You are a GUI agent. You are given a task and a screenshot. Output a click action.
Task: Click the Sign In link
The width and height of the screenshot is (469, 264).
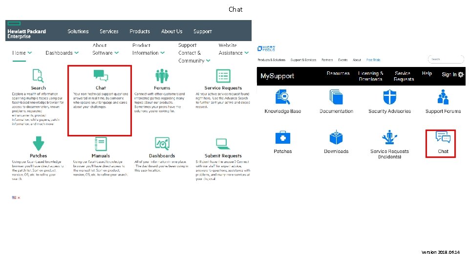449,74
